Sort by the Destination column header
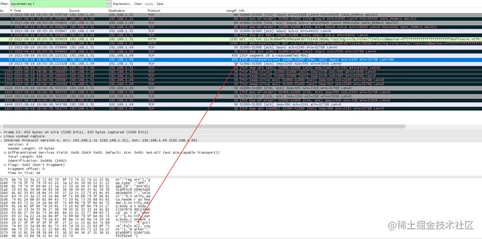The image size is (482, 239). [x=117, y=11]
